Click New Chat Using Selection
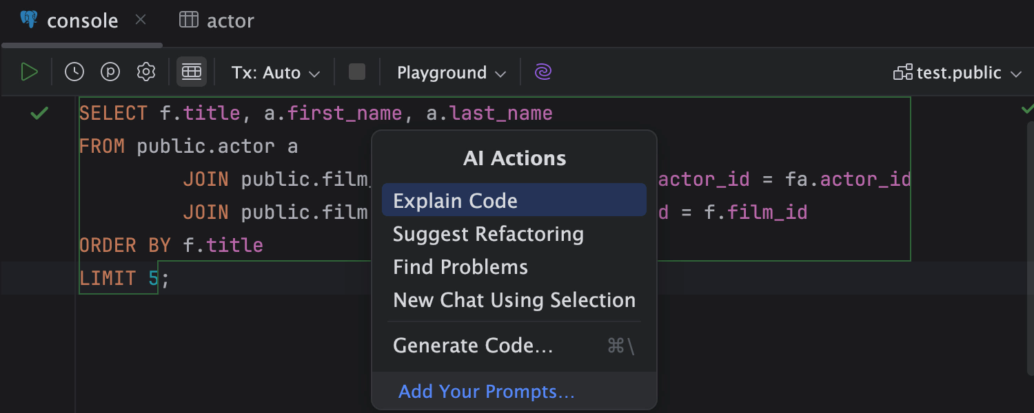Viewport: 1034px width, 413px height. (x=514, y=300)
